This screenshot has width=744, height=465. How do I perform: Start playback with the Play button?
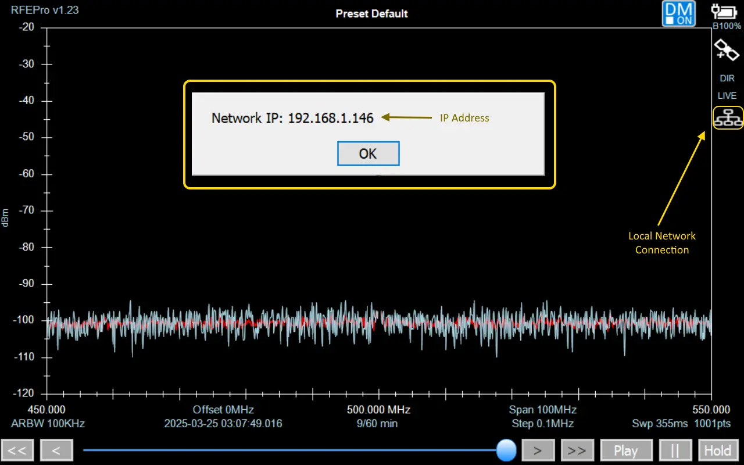click(625, 450)
